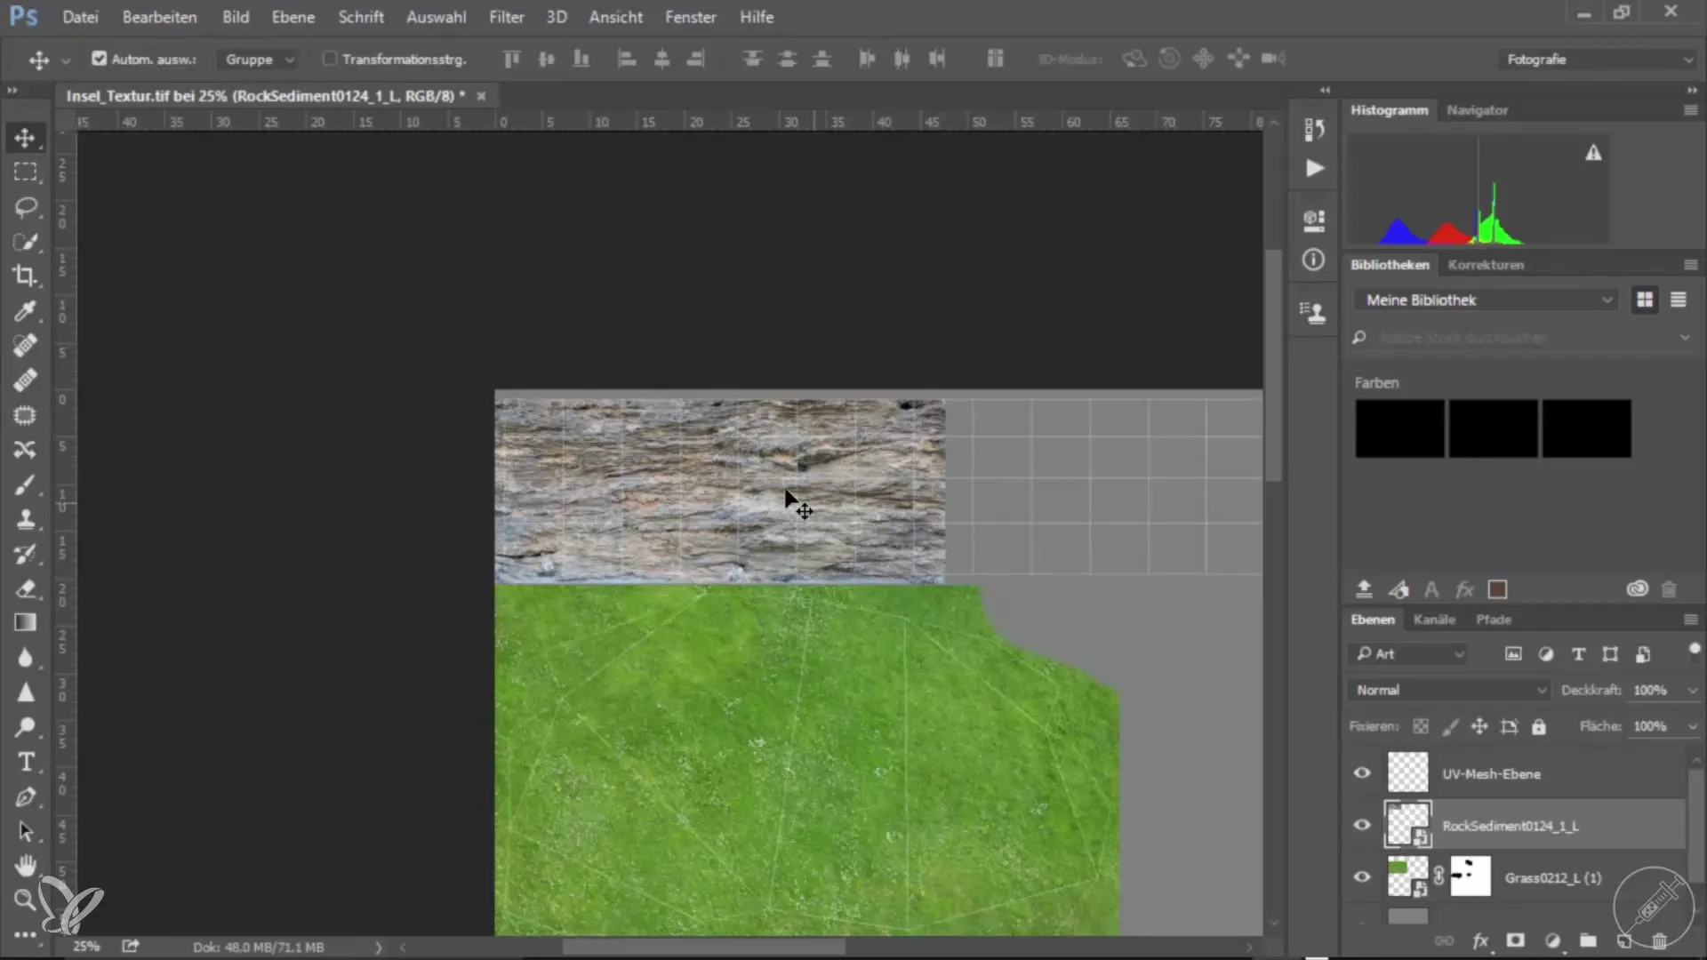
Task: Toggle lock image pixels
Action: pyautogui.click(x=1450, y=727)
